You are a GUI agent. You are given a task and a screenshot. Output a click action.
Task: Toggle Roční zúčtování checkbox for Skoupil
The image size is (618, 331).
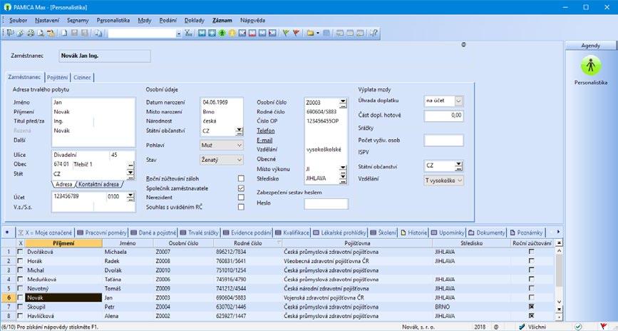[x=531, y=307]
